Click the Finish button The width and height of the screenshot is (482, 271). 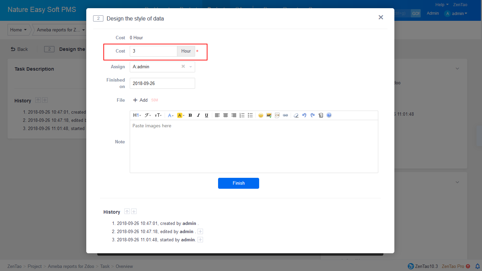pyautogui.click(x=239, y=183)
